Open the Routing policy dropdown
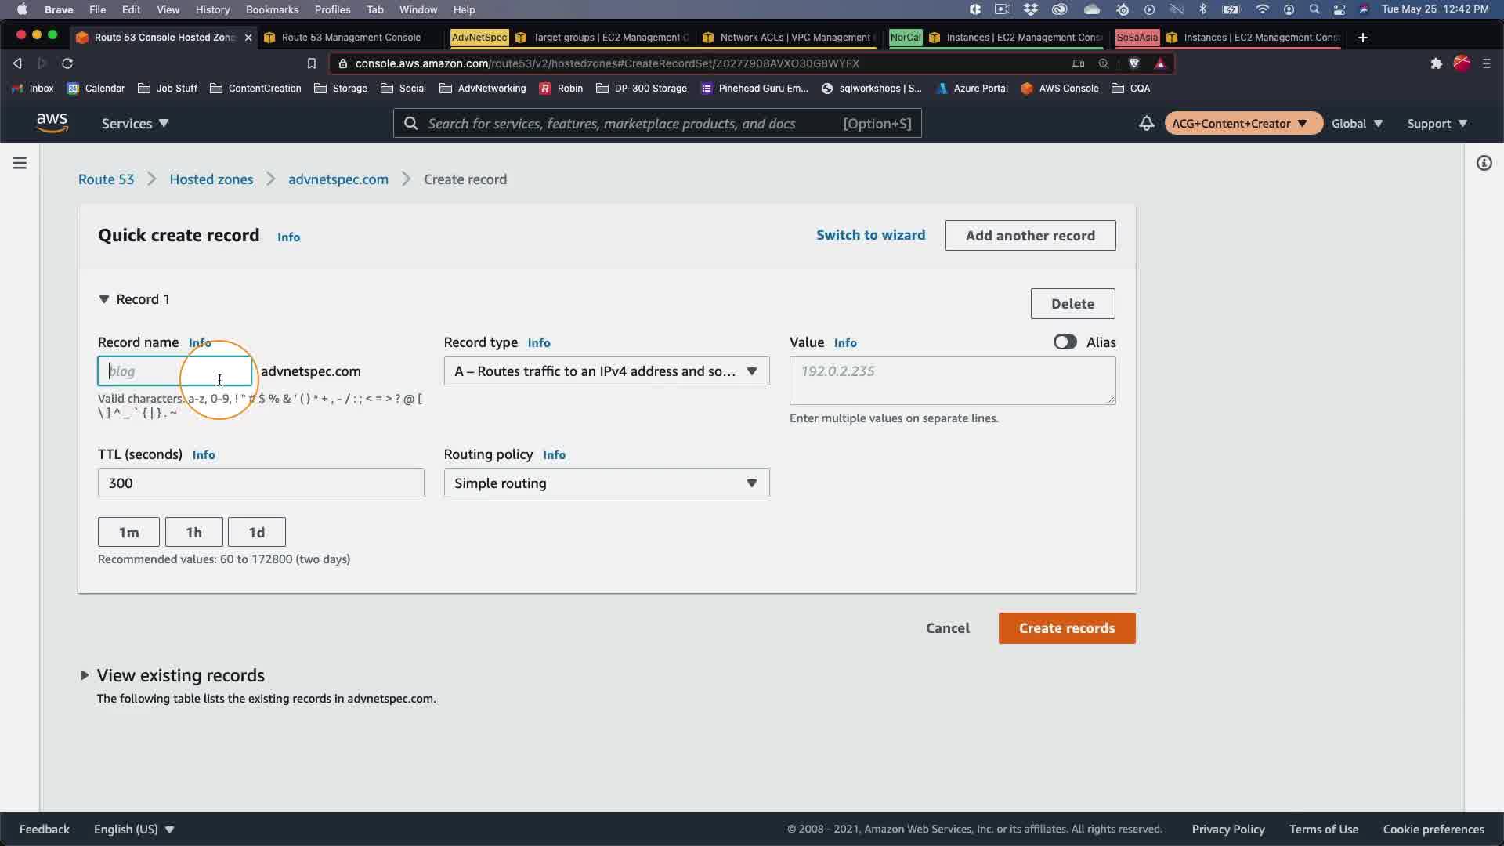 pos(606,483)
